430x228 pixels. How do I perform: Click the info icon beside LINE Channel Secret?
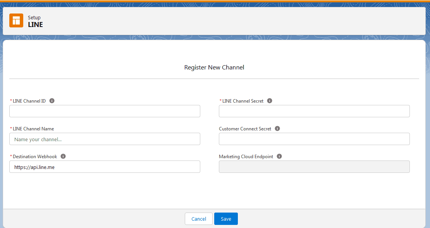[x=270, y=100]
